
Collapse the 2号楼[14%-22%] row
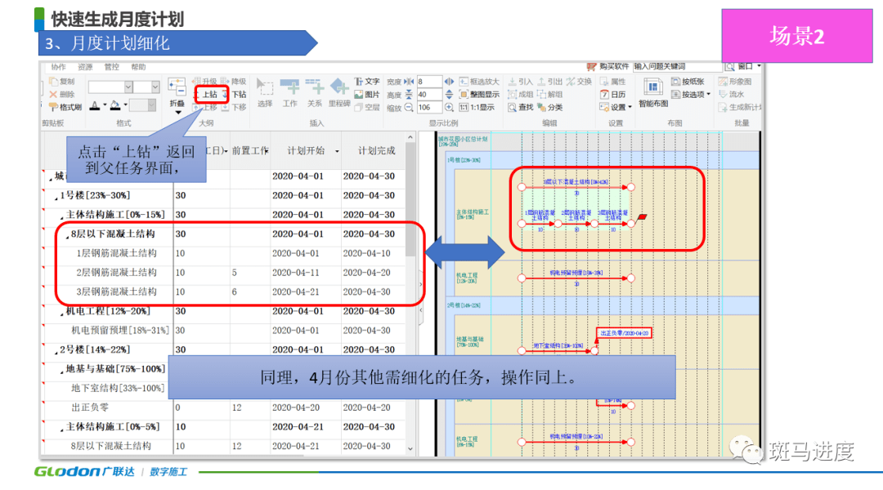pos(56,352)
